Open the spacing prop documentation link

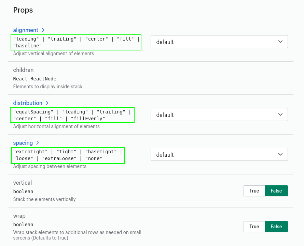(x=23, y=143)
